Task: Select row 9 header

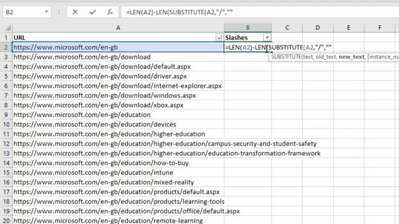Action: (6, 114)
